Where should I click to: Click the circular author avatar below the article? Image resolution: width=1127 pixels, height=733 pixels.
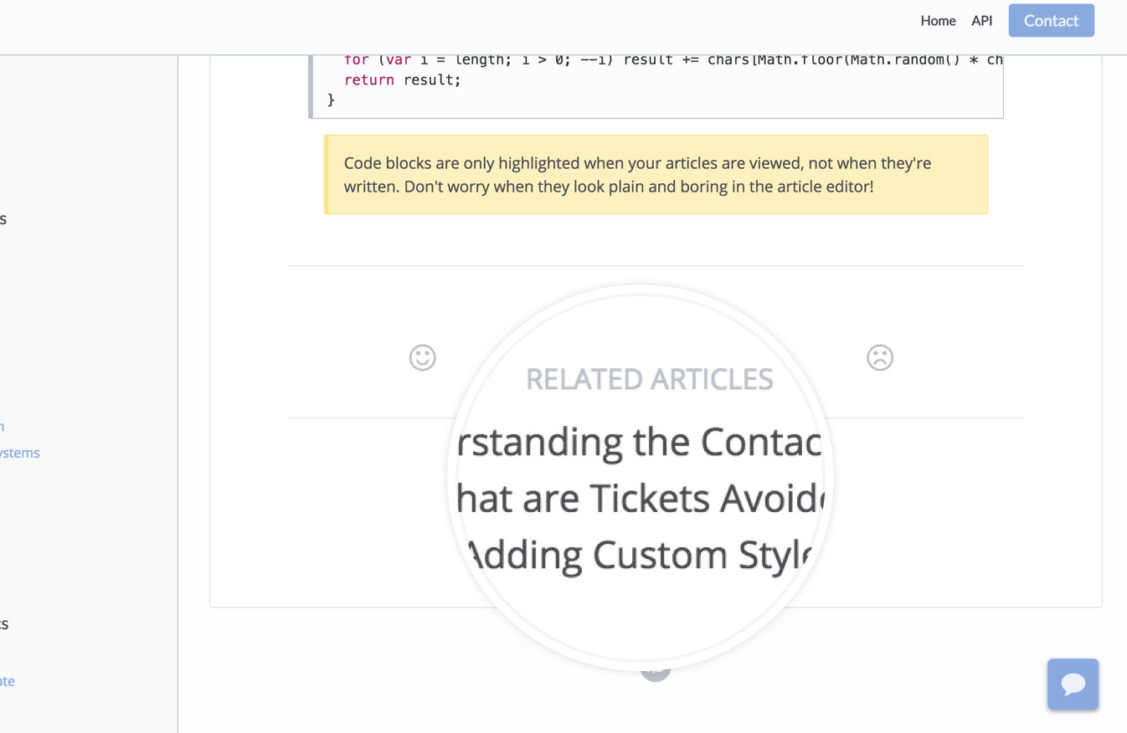656,669
